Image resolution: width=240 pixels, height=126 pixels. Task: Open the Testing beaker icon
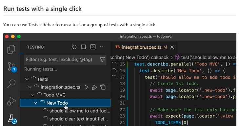click(12, 119)
